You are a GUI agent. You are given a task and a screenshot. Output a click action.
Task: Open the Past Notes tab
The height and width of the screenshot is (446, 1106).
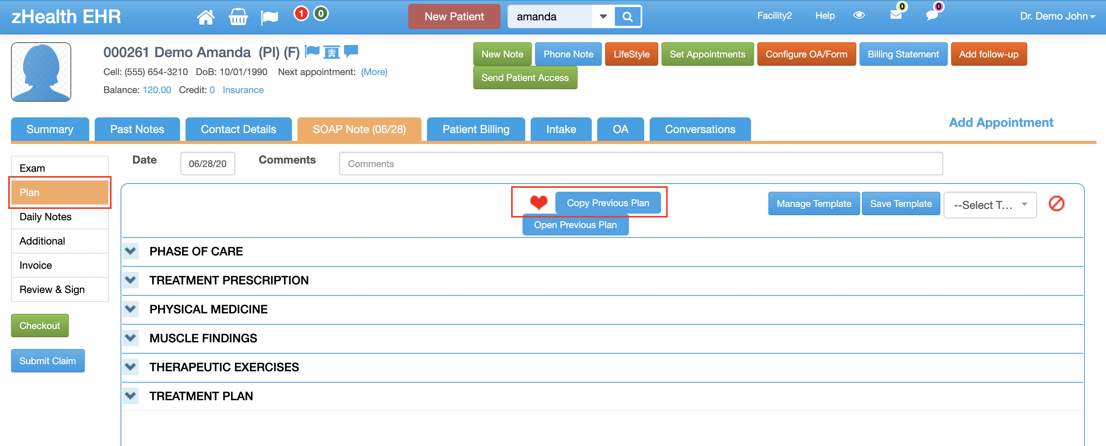point(137,129)
